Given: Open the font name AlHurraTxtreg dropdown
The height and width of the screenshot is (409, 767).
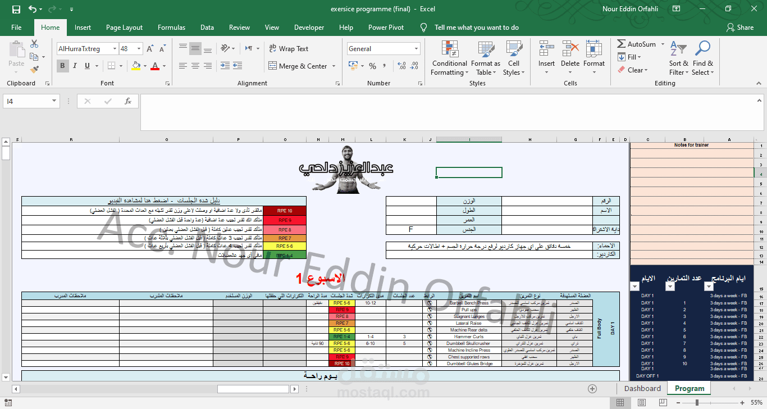Looking at the screenshot, I should tap(115, 49).
